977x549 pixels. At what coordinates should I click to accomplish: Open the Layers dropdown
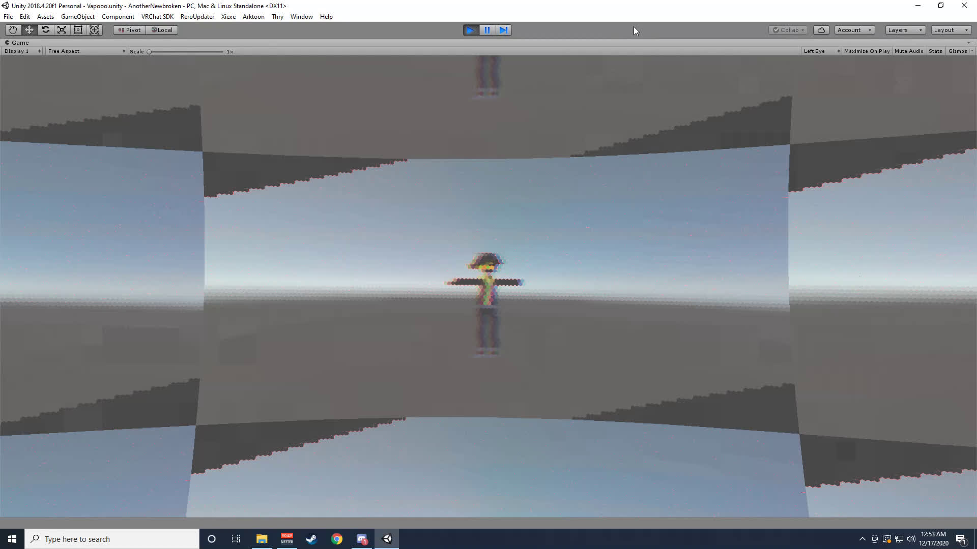click(905, 30)
